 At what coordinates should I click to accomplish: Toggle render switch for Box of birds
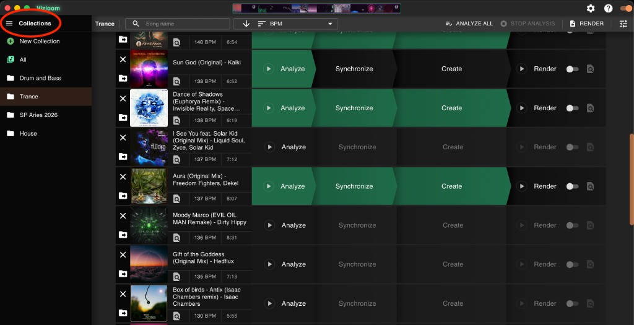pyautogui.click(x=572, y=303)
